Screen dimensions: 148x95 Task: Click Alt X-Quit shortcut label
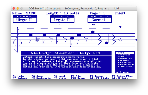point(120,78)
